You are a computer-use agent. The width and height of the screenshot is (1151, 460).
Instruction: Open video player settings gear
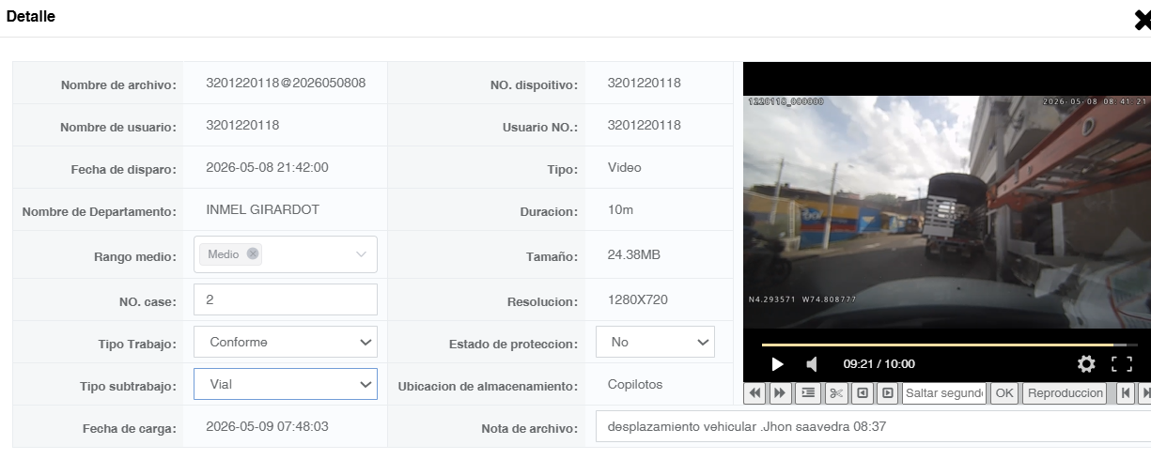[1086, 364]
